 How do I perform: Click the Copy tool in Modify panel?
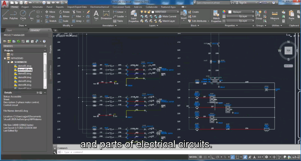(50, 16)
